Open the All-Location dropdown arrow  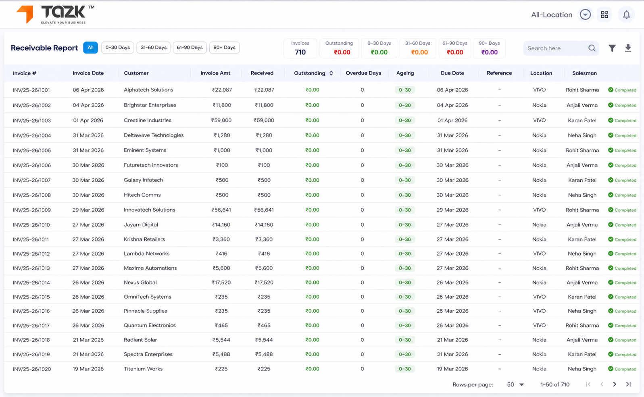(585, 15)
